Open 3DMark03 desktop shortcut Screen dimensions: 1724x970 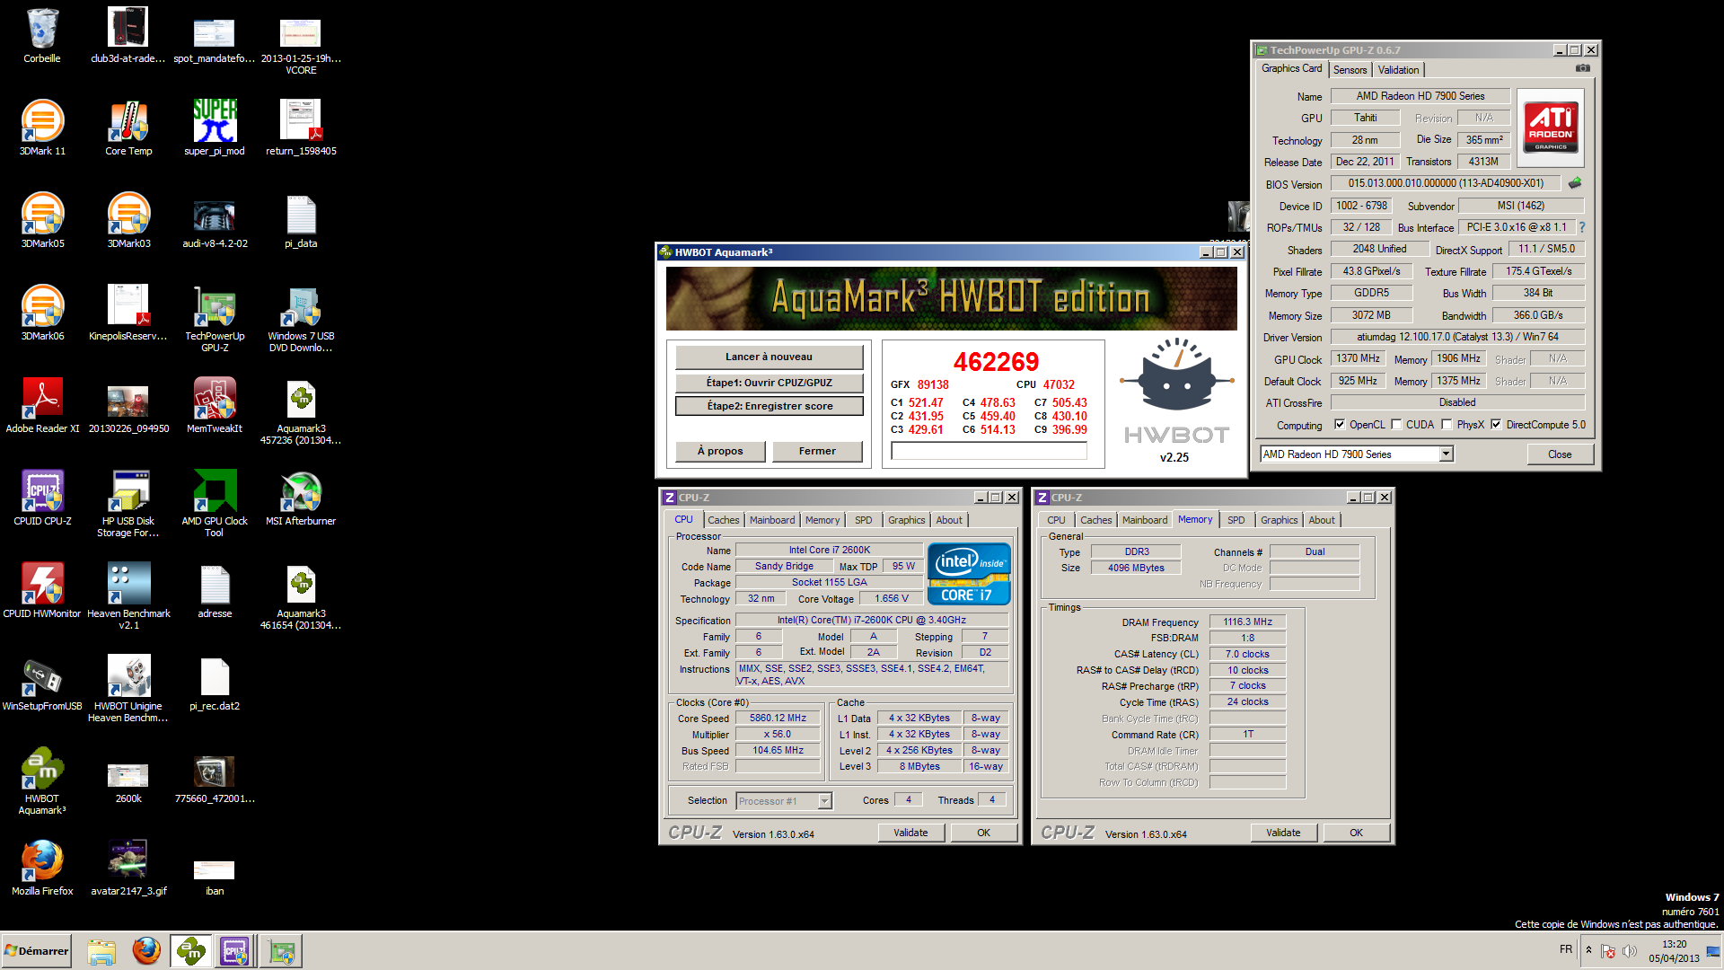128,220
